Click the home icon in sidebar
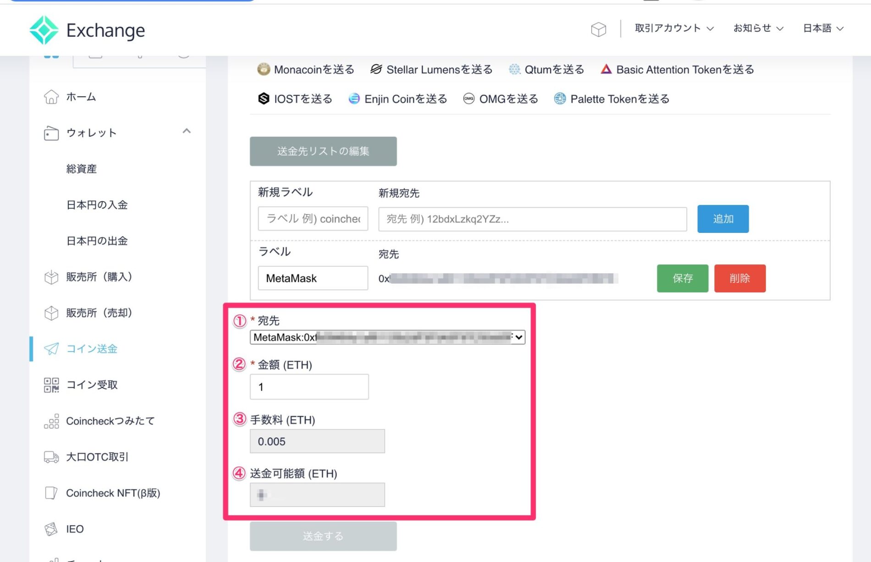871x562 pixels. 51,97
